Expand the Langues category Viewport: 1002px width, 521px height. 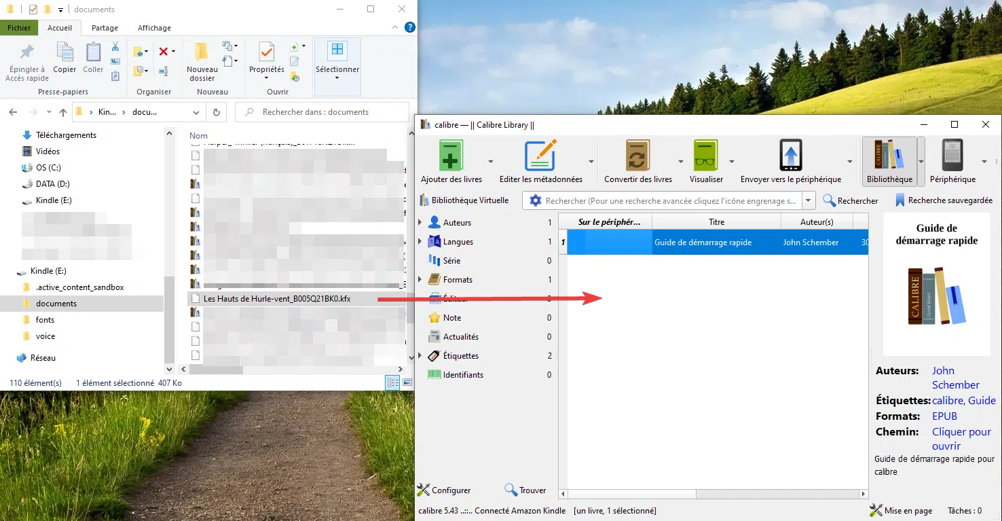point(420,242)
